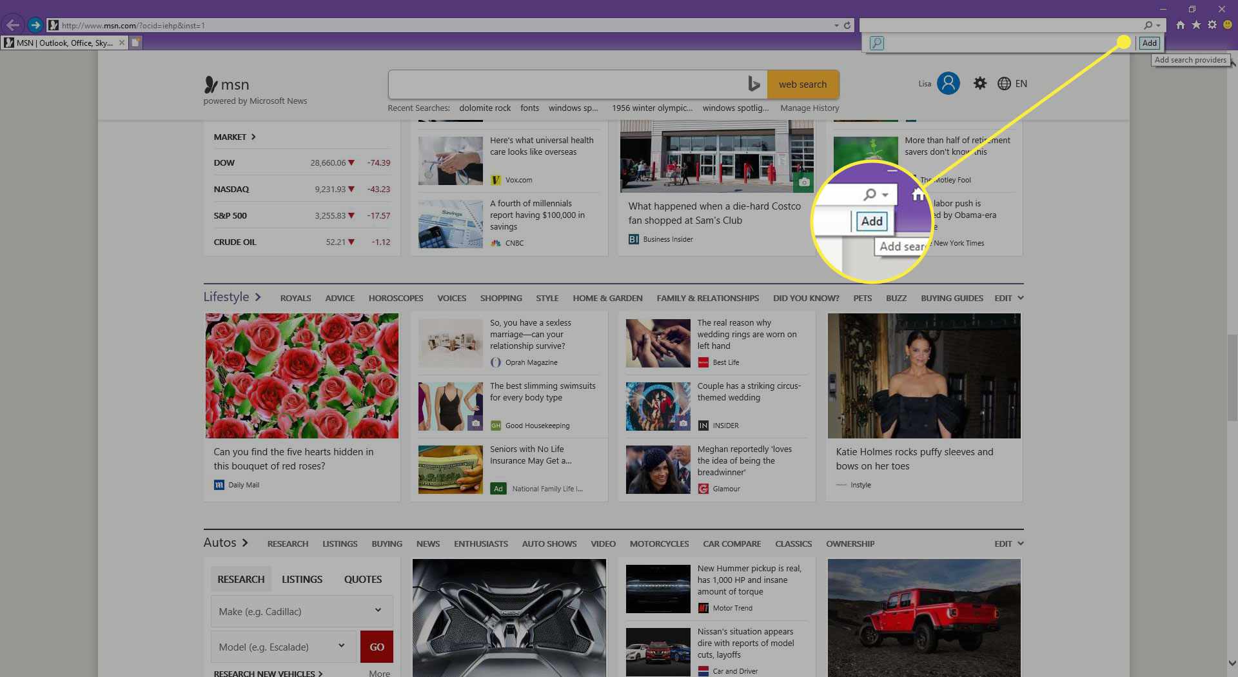
Task: Click the Refresh icon in address bar
Action: [847, 25]
